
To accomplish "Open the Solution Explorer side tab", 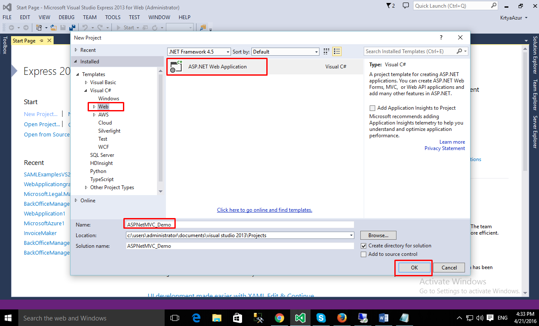I will [535, 56].
